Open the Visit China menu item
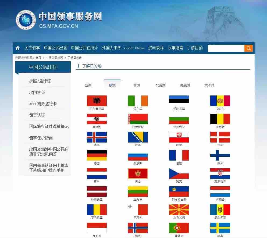267x238 pixels. tap(134, 48)
